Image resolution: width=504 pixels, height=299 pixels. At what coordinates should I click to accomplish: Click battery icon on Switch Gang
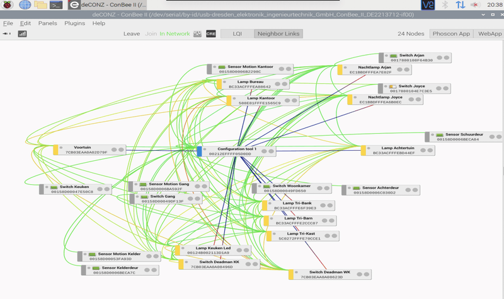[144, 197]
